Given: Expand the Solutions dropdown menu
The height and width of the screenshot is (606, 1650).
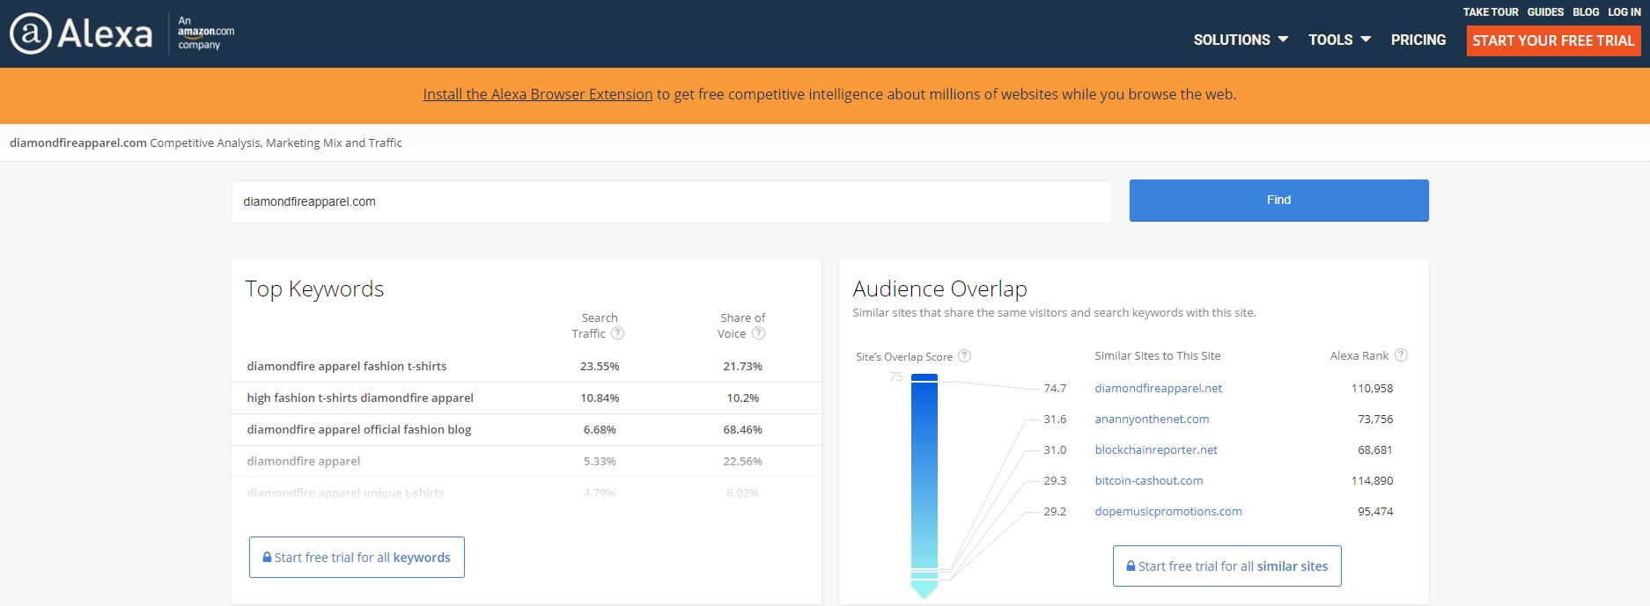Looking at the screenshot, I should (1240, 40).
